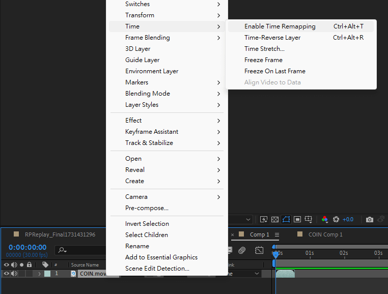Open the parent link dropdown for COIN.mov

pos(244,274)
